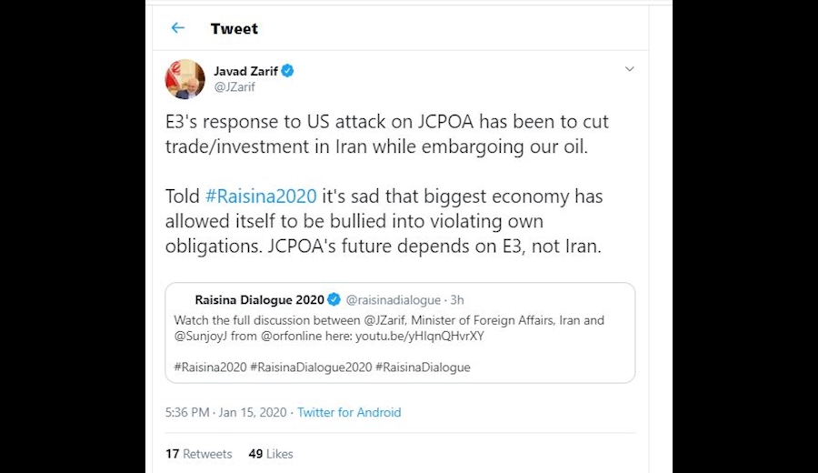Click the @orfonline mention

(x=290, y=335)
